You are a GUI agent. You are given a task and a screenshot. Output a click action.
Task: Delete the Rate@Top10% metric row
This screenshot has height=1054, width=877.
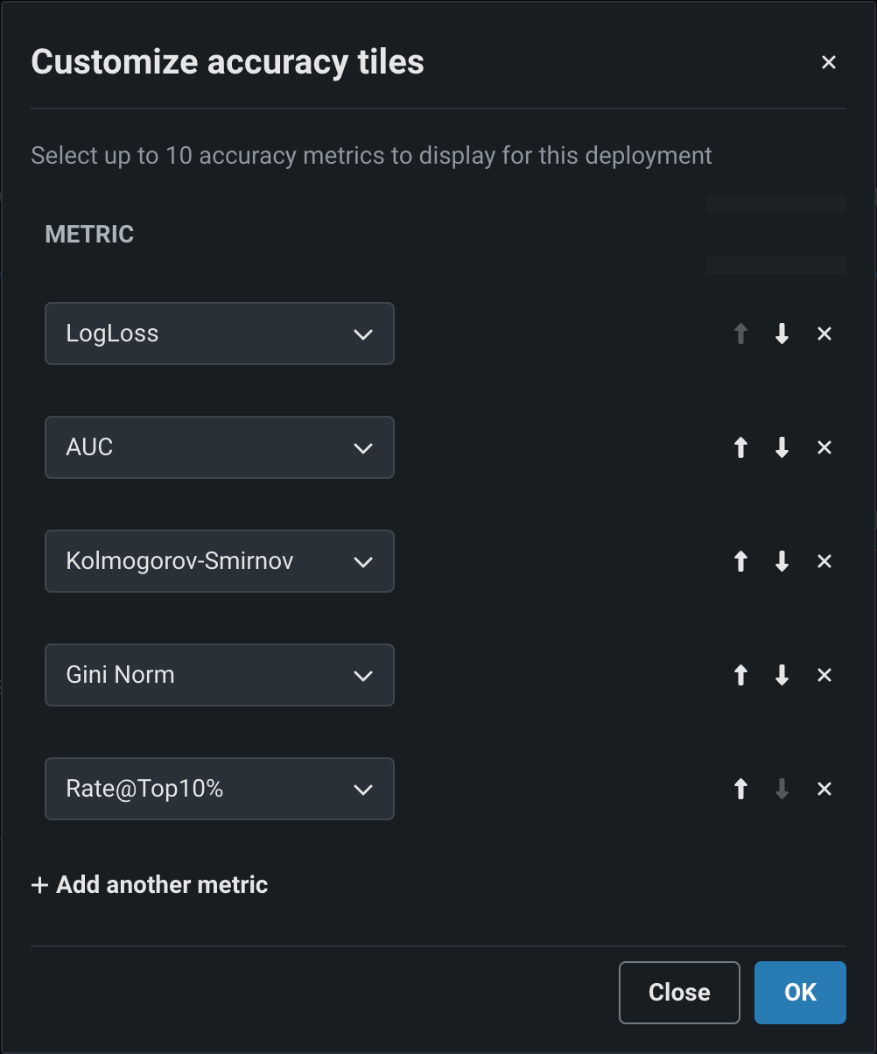[x=824, y=789]
